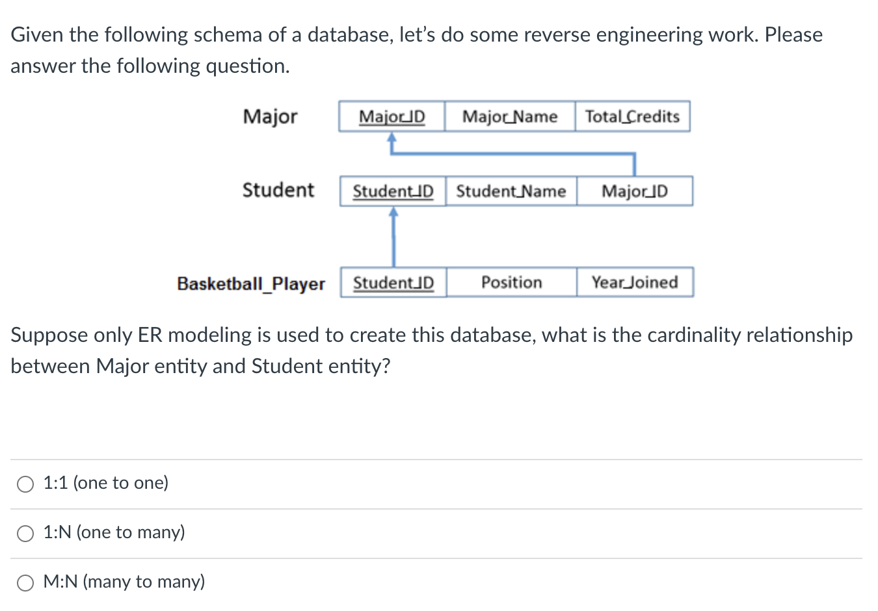Choose the 1:N (one to many) radio button
The image size is (878, 611).
tap(25, 534)
